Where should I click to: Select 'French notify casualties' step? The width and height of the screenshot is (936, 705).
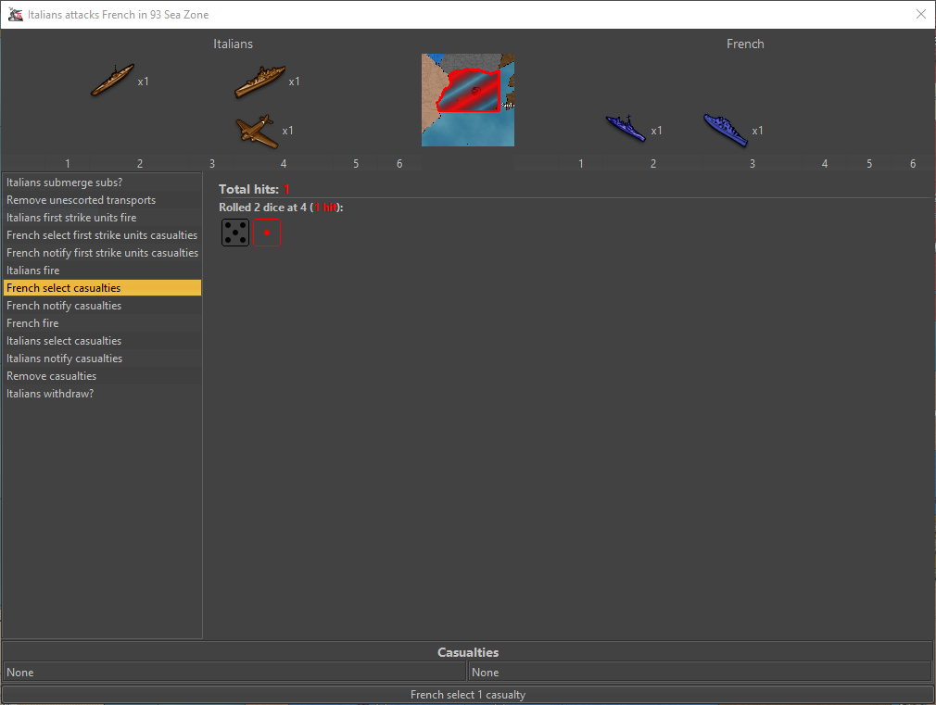102,306
